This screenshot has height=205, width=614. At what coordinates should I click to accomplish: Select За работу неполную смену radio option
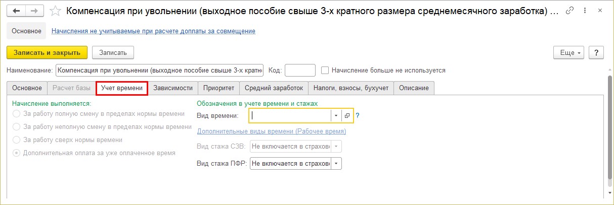coord(17,127)
